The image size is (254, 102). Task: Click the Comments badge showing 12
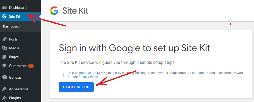click(x=31, y=66)
